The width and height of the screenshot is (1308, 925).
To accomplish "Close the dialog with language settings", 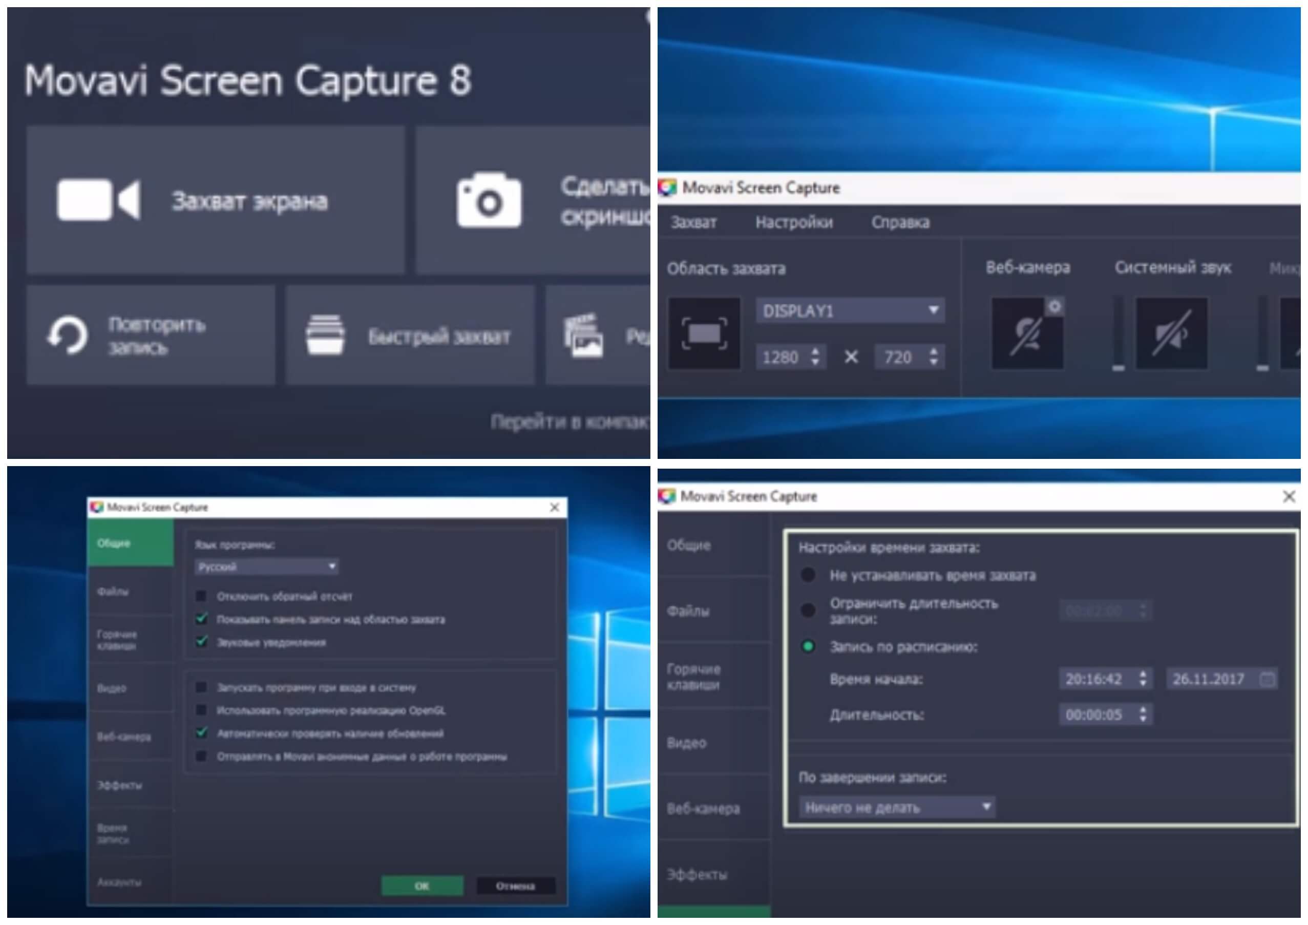I will coord(554,507).
